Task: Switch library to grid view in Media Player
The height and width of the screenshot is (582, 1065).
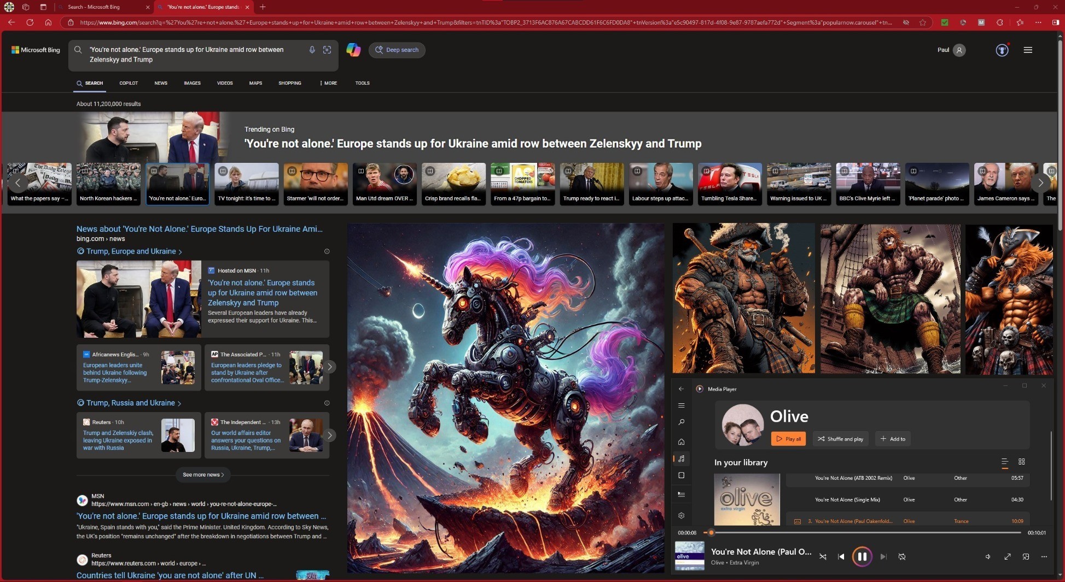Action: 1021,462
